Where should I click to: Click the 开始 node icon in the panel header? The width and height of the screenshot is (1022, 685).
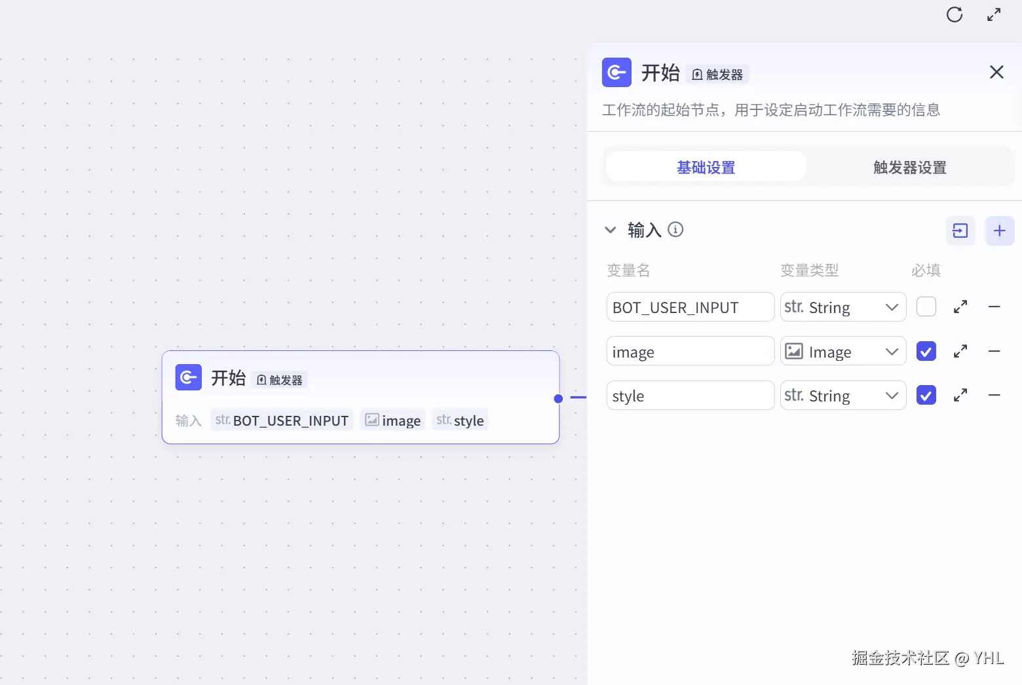[616, 72]
